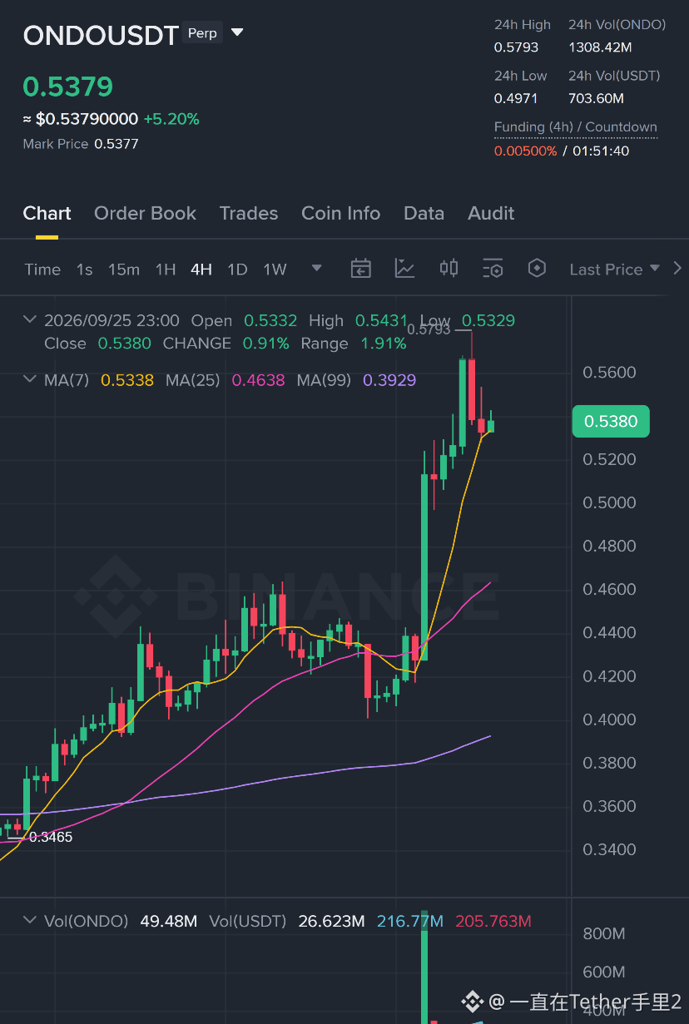This screenshot has width=689, height=1024.
Task: Select the 1D timeframe
Action: coord(237,270)
